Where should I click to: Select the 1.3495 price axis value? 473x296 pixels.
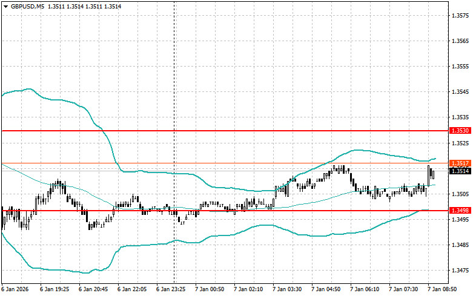click(x=460, y=219)
